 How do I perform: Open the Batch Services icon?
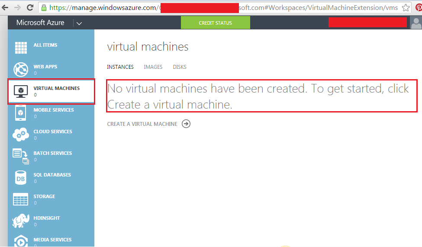21,156
